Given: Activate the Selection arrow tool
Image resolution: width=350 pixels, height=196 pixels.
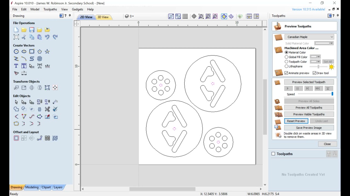Looking at the screenshot, I should [16, 102].
